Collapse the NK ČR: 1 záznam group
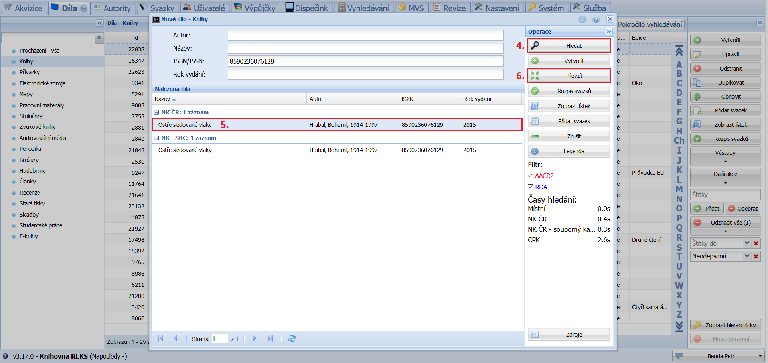 pyautogui.click(x=157, y=113)
